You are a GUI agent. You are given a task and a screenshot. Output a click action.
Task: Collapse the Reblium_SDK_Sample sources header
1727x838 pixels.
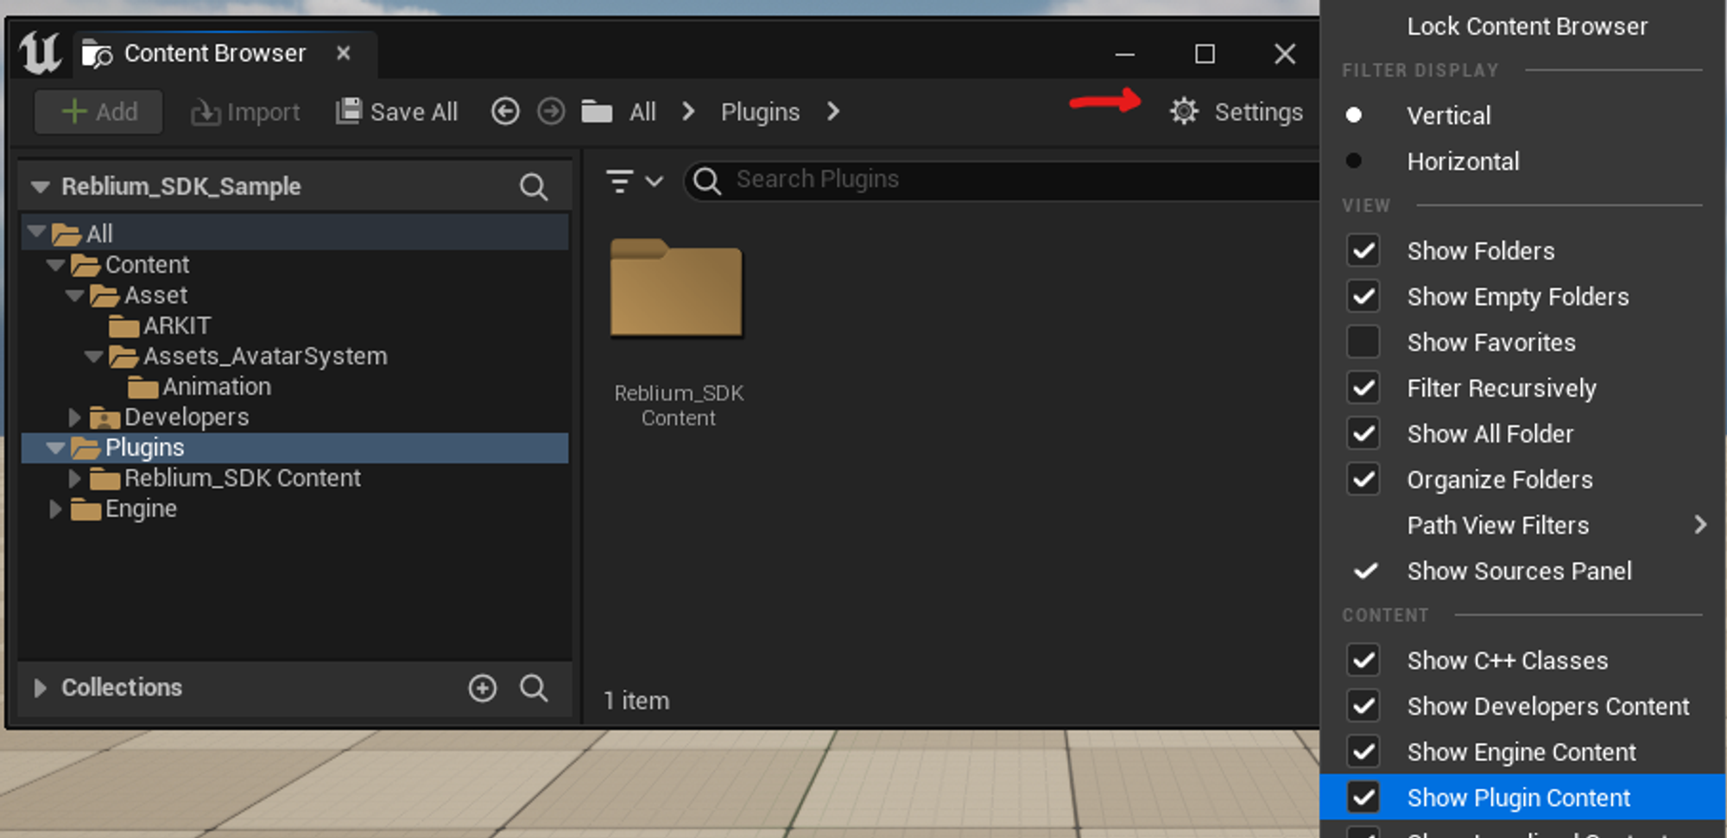coord(40,186)
